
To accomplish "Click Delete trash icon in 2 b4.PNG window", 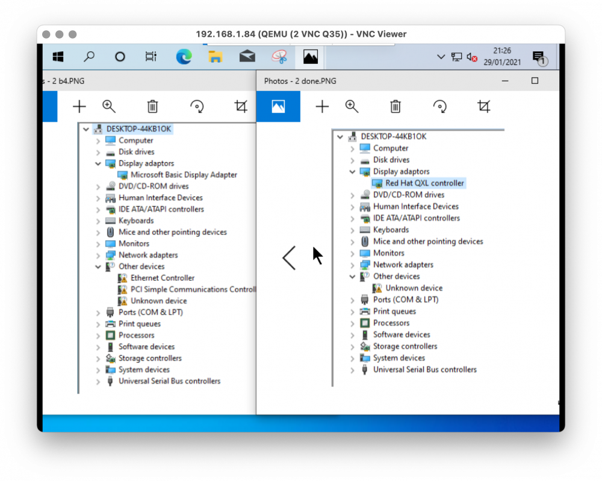I will click(153, 107).
